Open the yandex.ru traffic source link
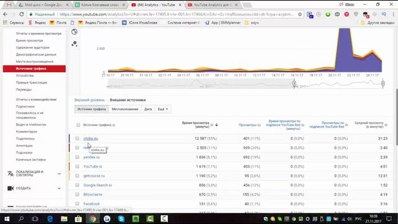This screenshot has height=224, width=398. [91, 157]
